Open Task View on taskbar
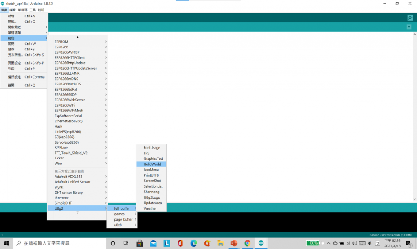 (x=126, y=243)
